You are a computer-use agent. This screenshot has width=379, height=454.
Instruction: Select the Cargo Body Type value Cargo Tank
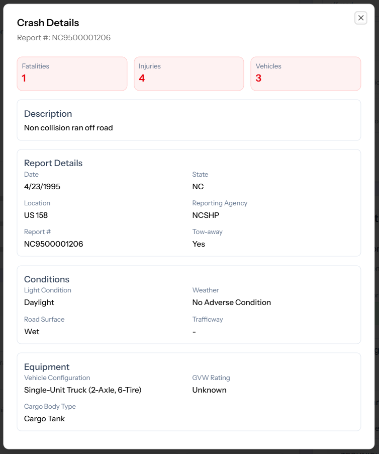43,418
